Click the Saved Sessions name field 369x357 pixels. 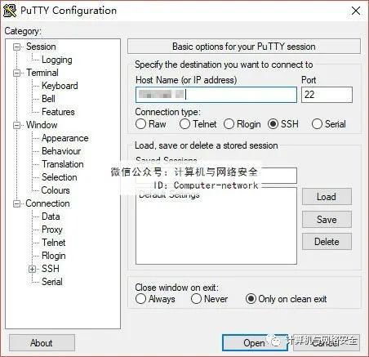(216, 176)
